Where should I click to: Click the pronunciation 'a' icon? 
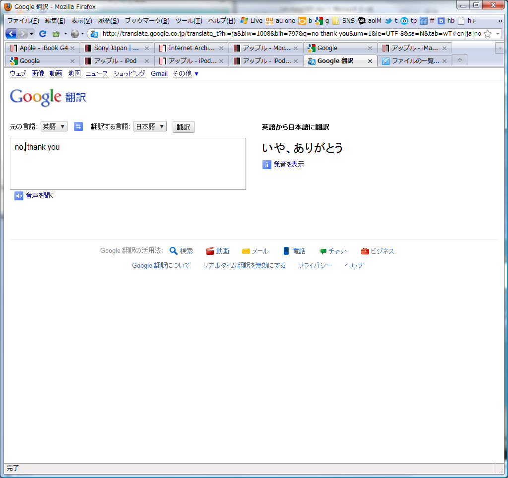[x=266, y=165]
